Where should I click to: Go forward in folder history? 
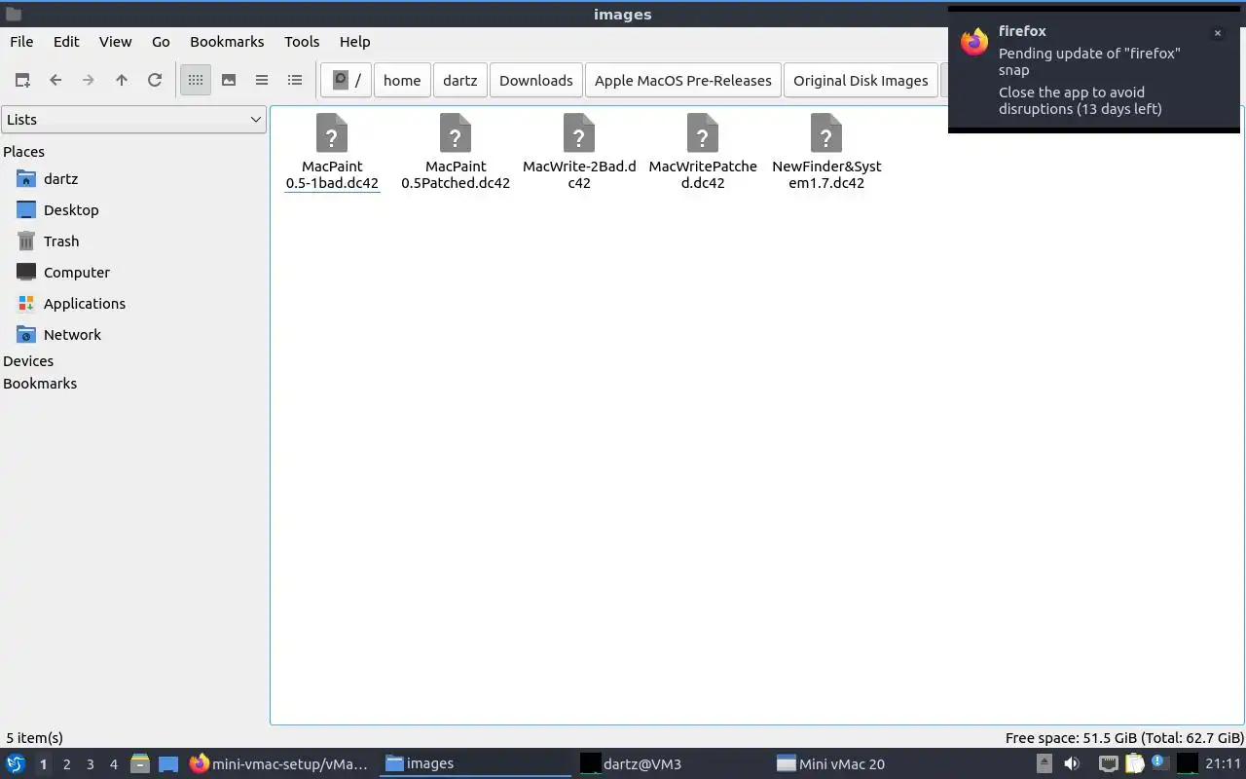pyautogui.click(x=89, y=81)
